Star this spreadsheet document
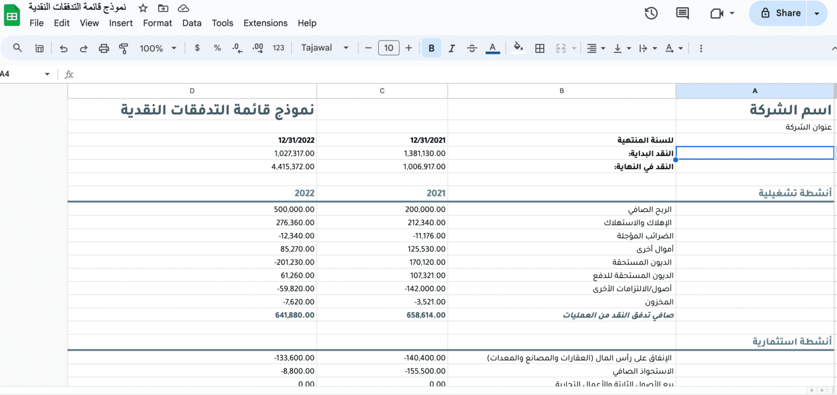The image size is (837, 395). [143, 8]
